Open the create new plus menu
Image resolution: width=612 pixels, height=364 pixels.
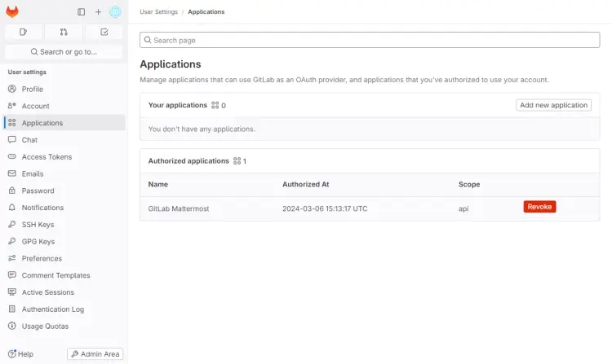(98, 12)
